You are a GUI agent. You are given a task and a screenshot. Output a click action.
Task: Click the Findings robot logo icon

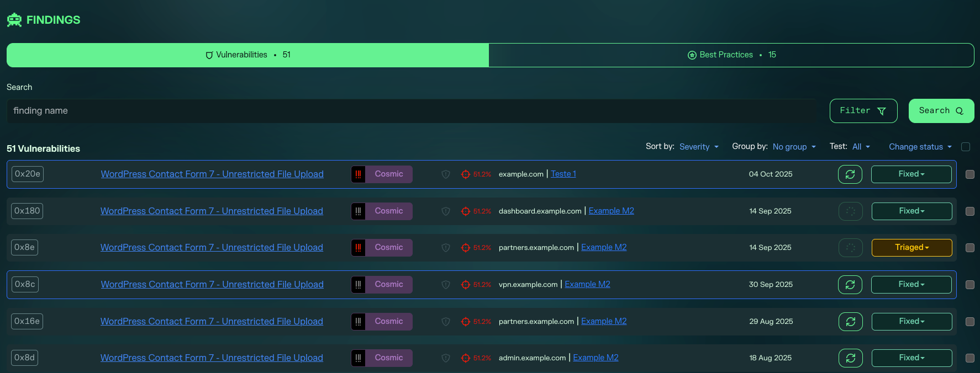point(14,20)
